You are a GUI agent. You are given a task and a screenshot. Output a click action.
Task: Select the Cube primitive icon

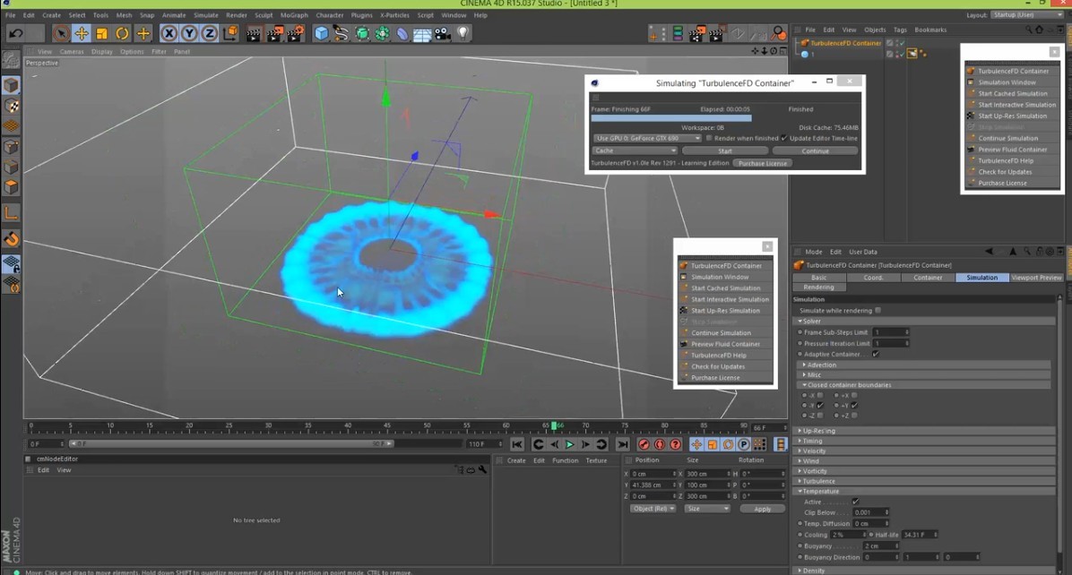click(321, 33)
